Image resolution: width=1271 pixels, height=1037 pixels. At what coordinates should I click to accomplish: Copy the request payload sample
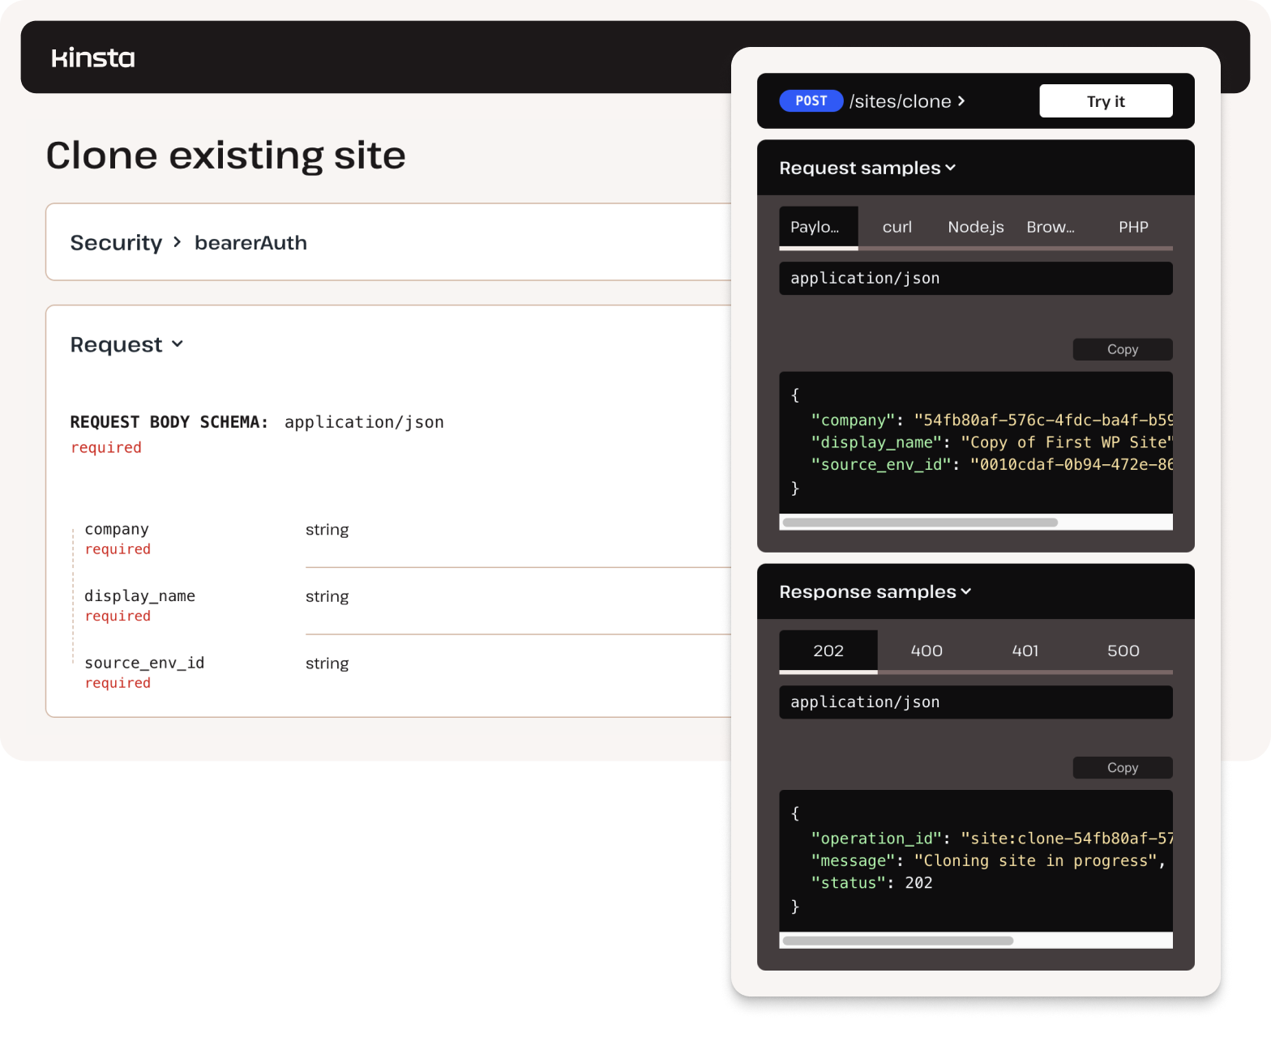click(1122, 349)
